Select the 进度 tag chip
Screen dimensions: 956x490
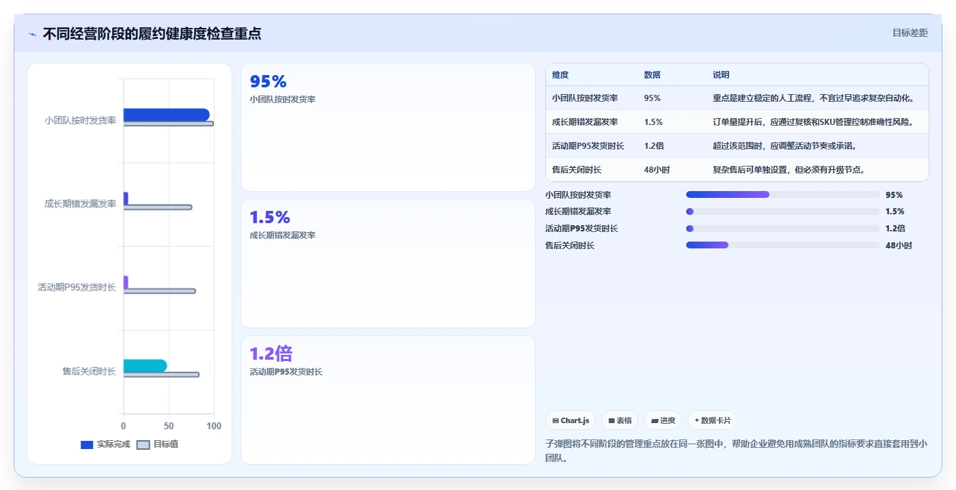(x=663, y=420)
